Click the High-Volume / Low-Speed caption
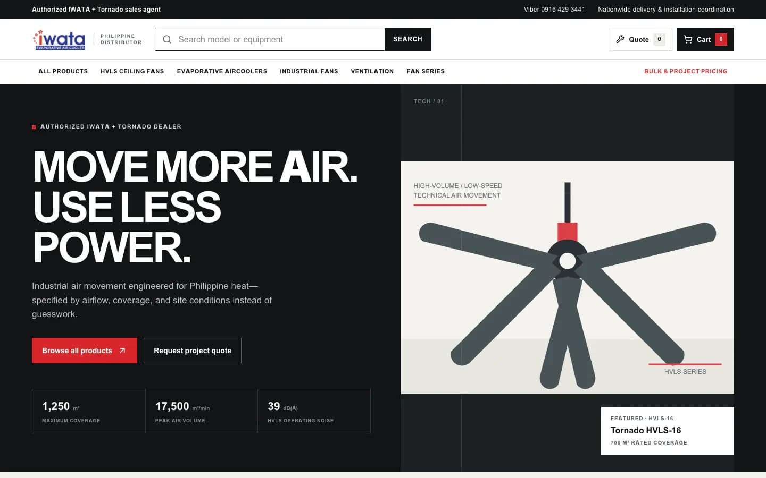766x478 pixels. (x=458, y=191)
